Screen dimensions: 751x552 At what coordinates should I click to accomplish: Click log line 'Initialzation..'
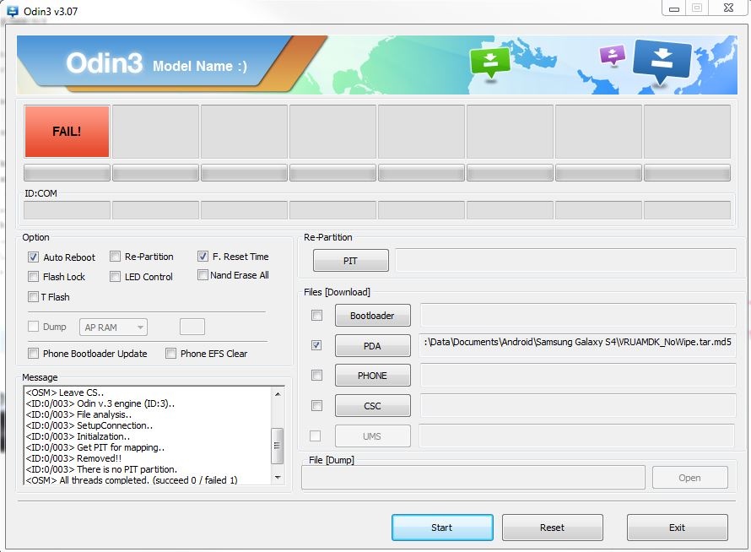tap(78, 436)
